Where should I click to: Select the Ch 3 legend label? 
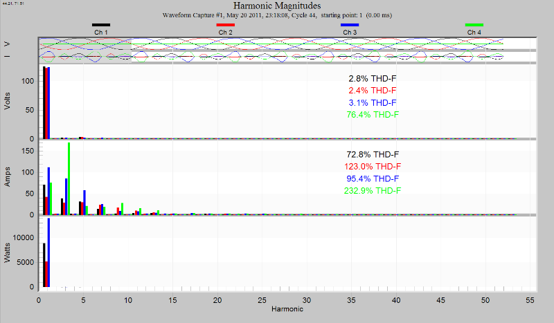click(x=350, y=32)
